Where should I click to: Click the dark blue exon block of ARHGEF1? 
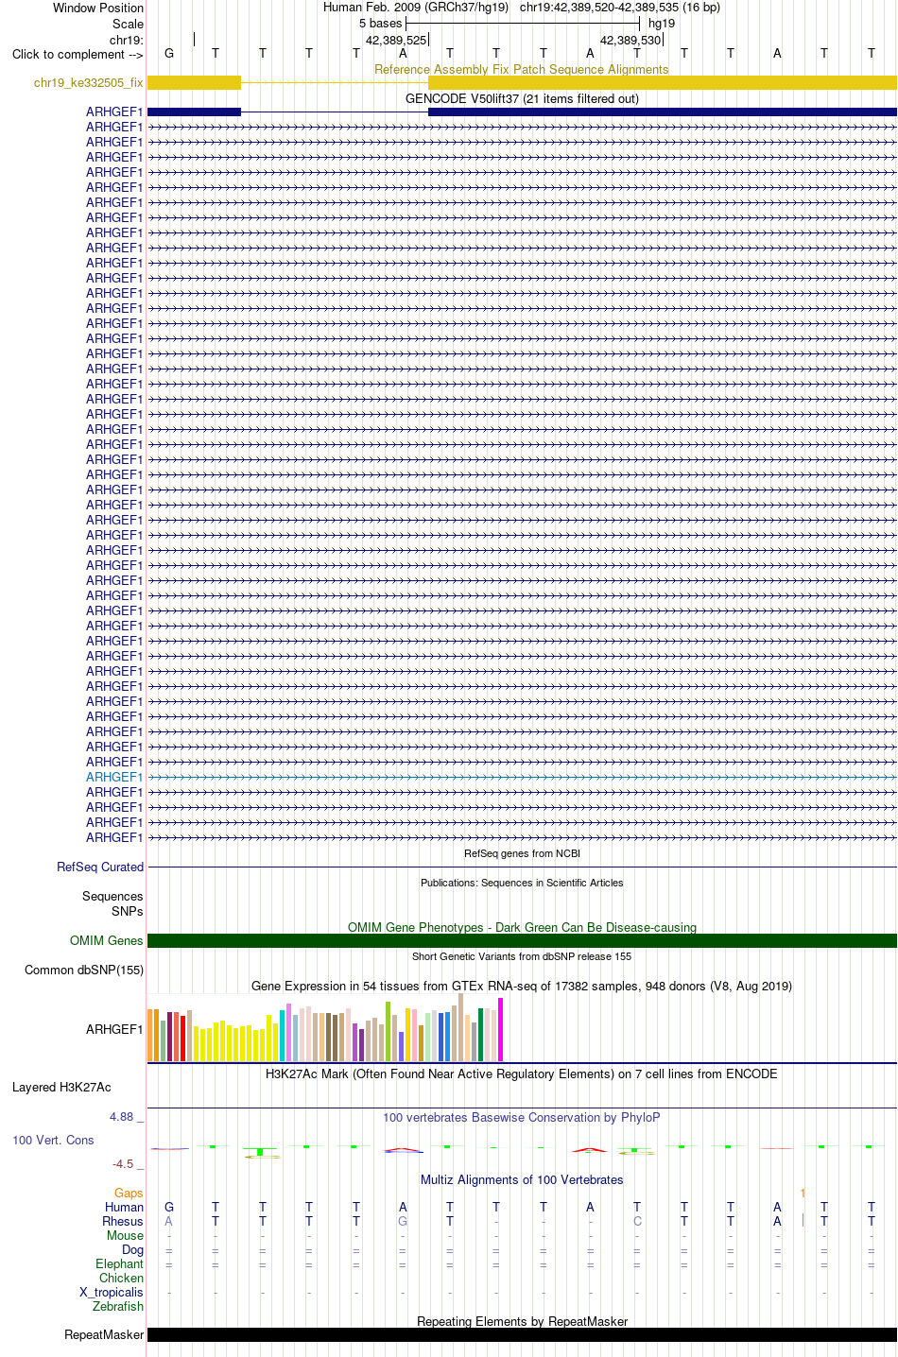pos(663,112)
